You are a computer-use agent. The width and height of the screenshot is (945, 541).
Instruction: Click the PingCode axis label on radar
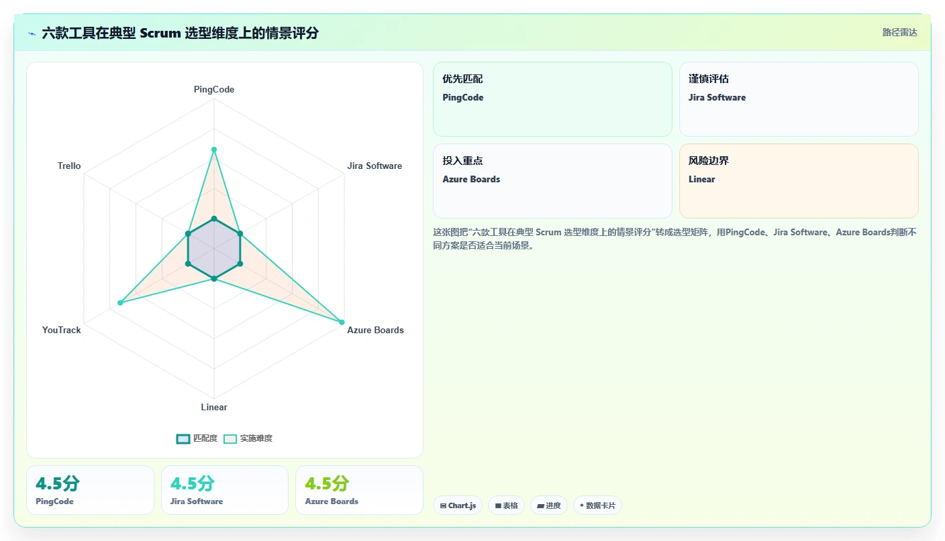tap(214, 89)
